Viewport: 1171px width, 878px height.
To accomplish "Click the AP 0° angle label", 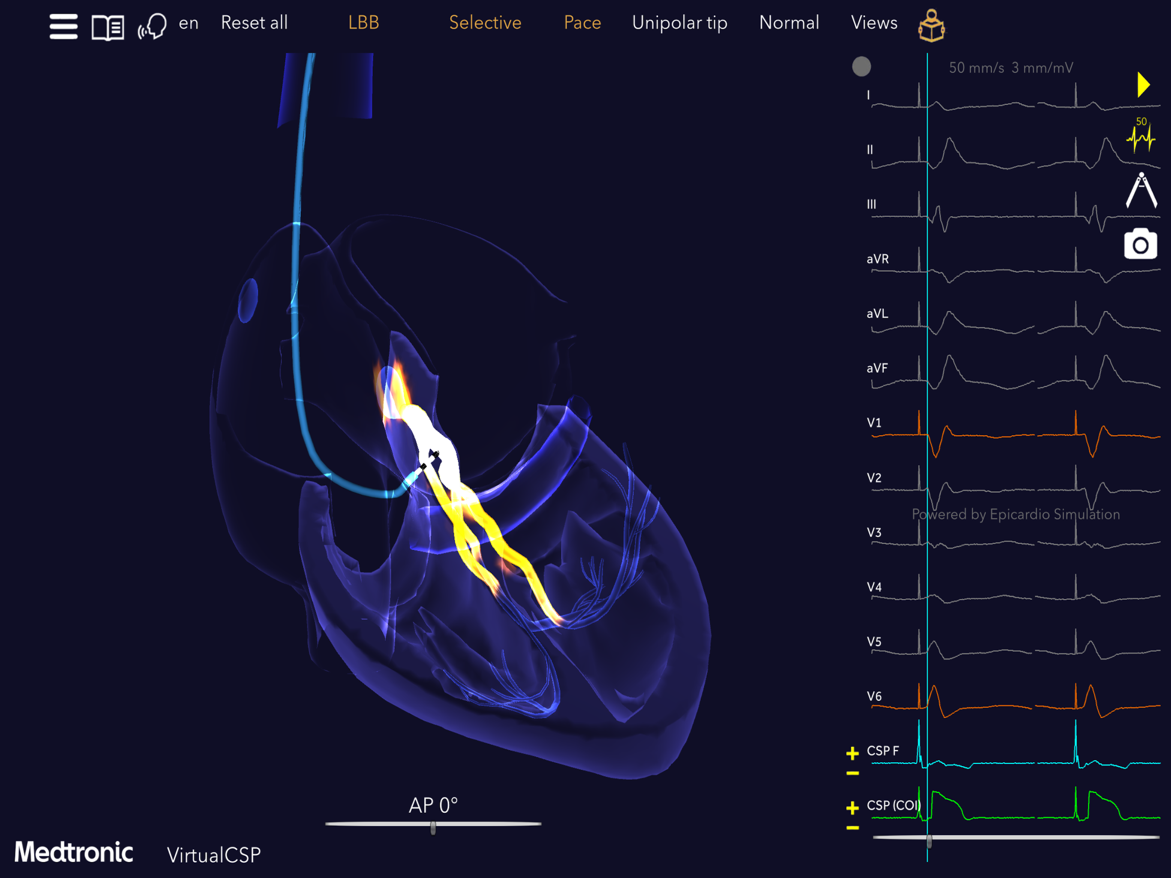I will coord(433,805).
